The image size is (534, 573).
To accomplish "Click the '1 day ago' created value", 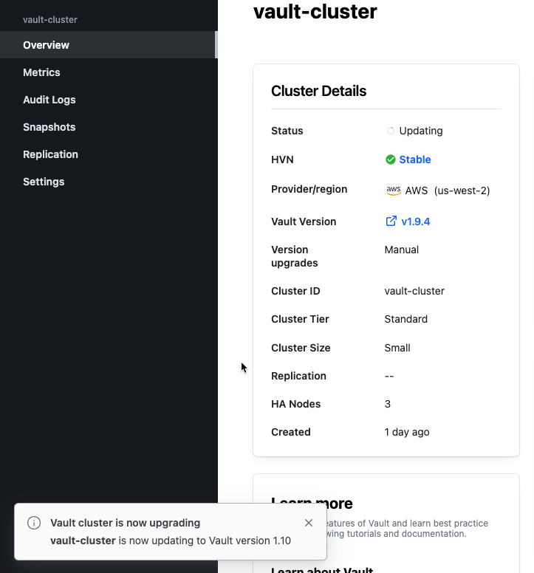I will [x=407, y=432].
